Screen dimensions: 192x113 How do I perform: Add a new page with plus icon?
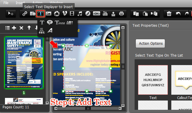coord(14,28)
